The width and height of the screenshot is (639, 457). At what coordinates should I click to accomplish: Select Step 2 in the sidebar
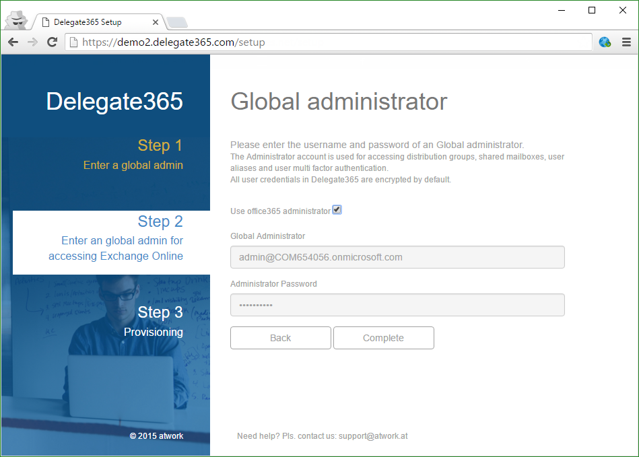click(111, 242)
